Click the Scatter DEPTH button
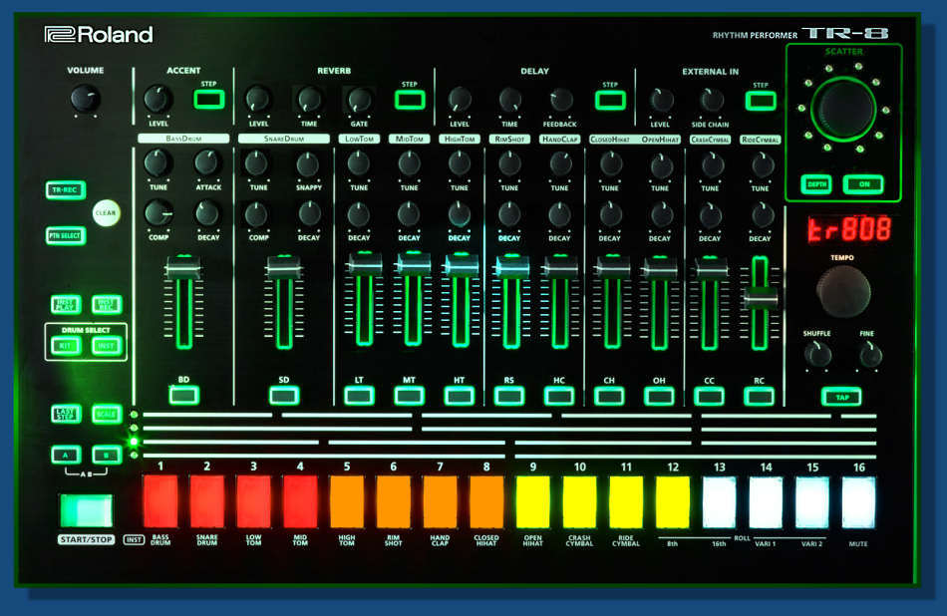 816,184
